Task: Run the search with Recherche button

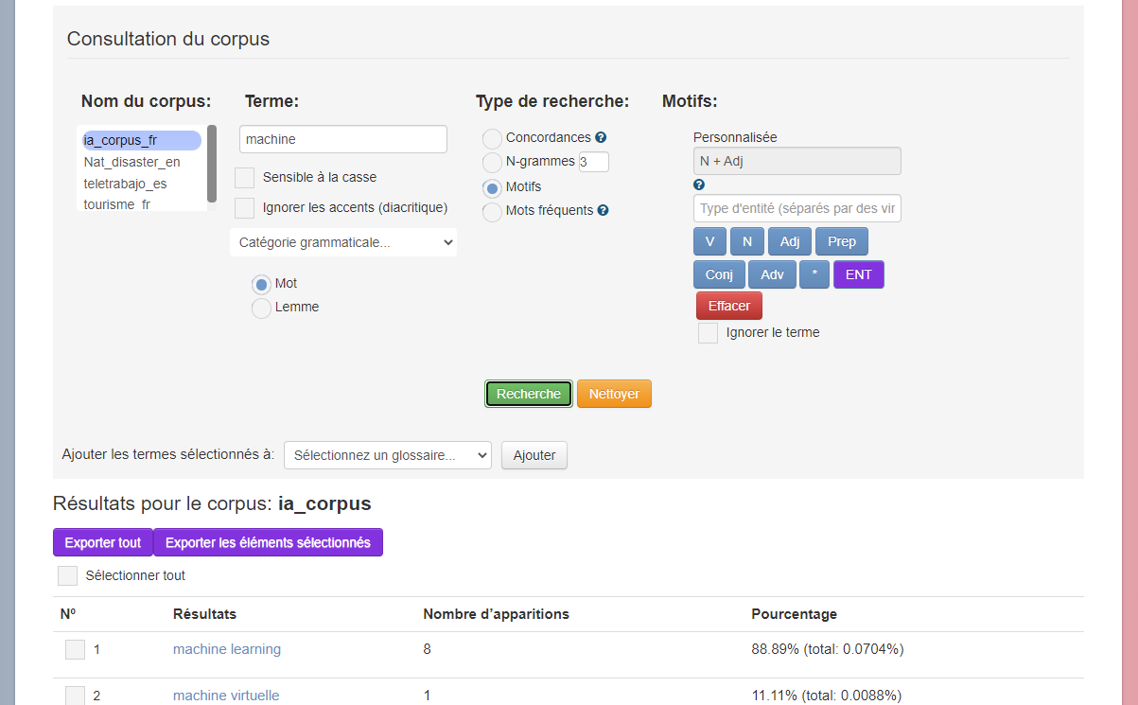Action: pos(528,394)
